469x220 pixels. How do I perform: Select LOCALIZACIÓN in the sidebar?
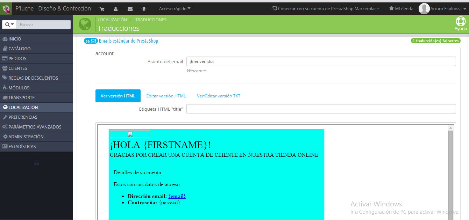[x=36, y=108]
